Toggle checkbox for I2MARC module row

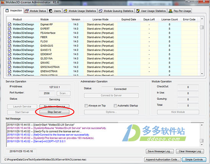[x=10, y=63]
